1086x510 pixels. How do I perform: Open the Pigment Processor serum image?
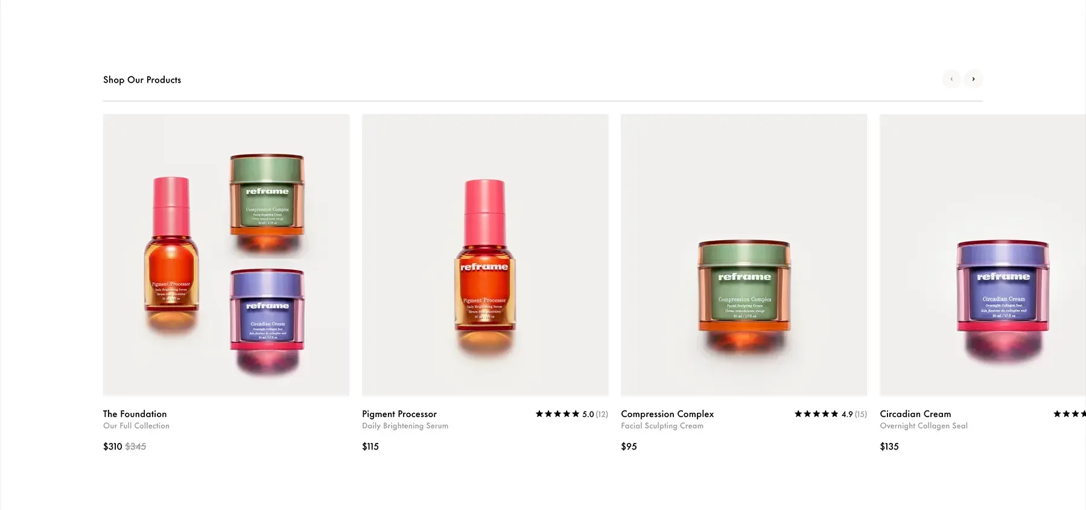485,255
